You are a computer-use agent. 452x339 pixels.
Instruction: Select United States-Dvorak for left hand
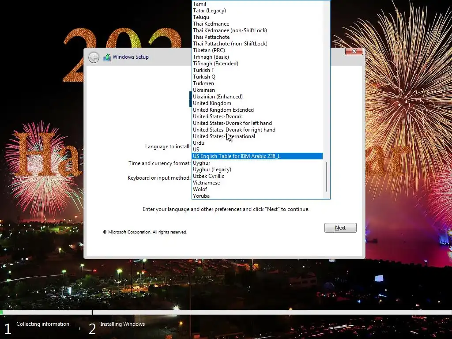(257, 123)
